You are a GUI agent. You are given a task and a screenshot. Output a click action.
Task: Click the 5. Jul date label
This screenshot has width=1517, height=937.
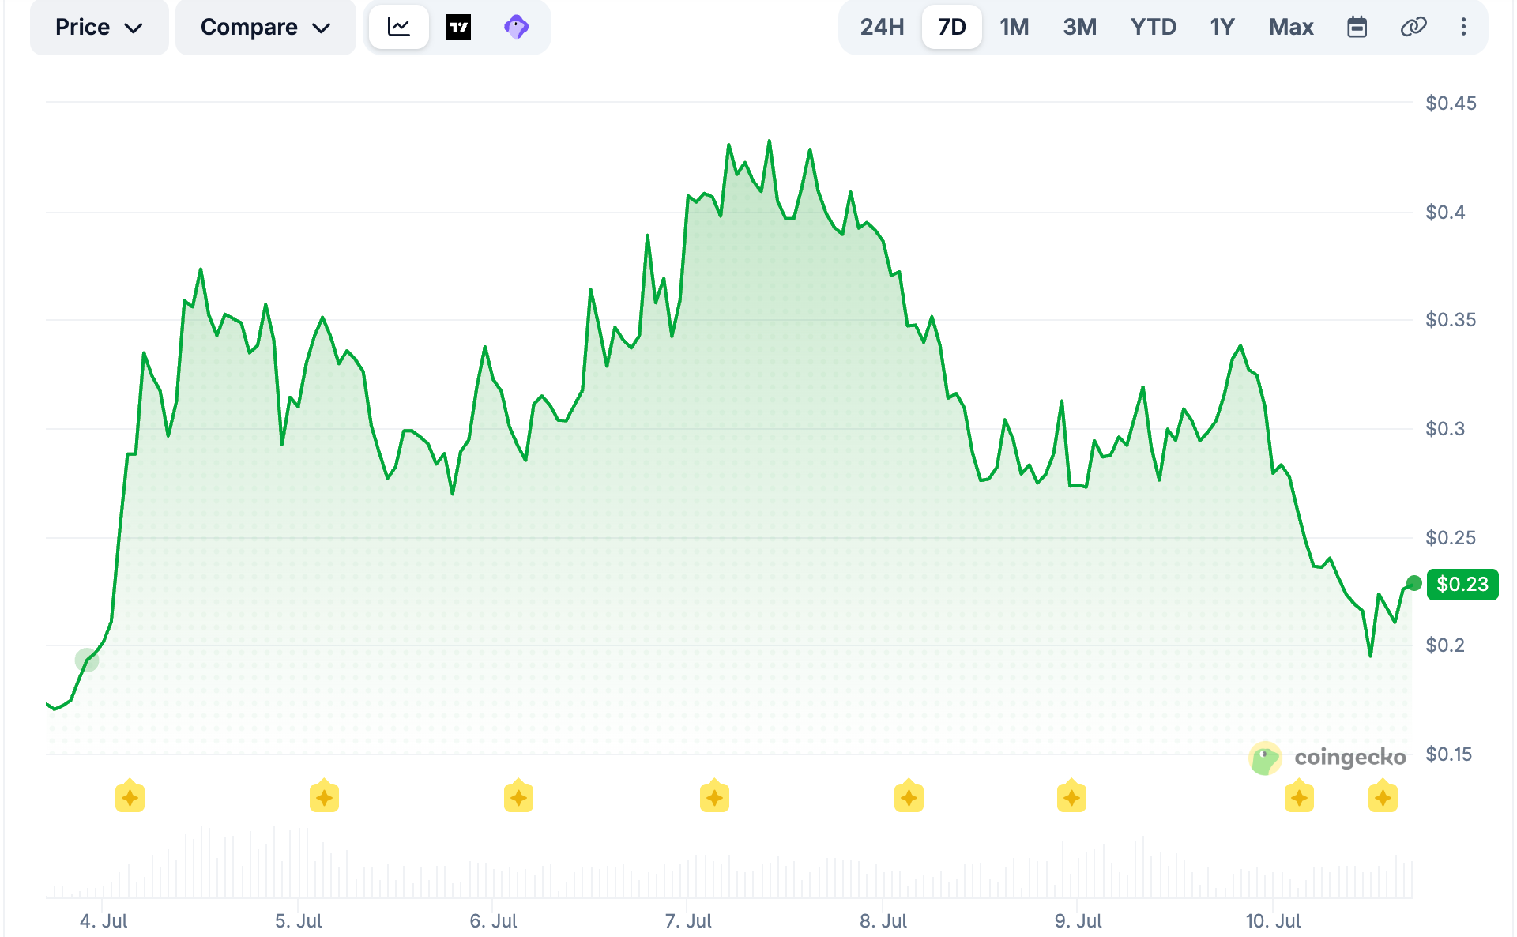[x=299, y=921]
